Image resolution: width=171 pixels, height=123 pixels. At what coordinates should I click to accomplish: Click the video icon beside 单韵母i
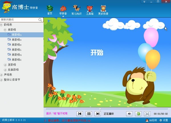pyautogui.click(x=9, y=50)
